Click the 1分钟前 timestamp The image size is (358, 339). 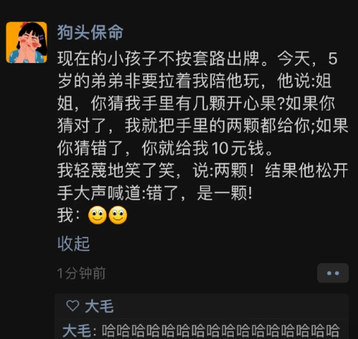click(x=81, y=273)
